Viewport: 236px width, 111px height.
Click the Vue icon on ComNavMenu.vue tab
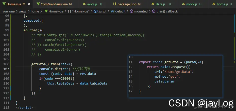[x=38, y=4]
